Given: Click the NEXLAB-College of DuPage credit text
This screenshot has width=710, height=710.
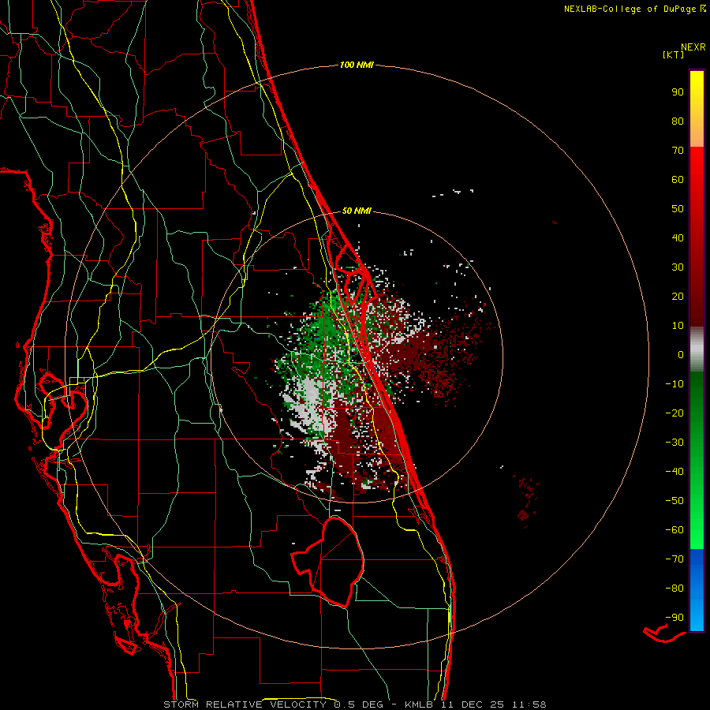Looking at the screenshot, I should click(630, 9).
